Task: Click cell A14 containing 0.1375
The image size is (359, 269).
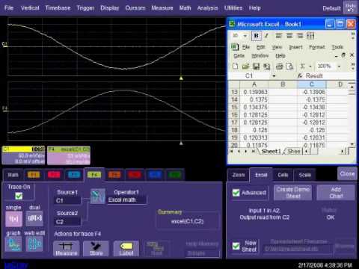Action: [254, 99]
